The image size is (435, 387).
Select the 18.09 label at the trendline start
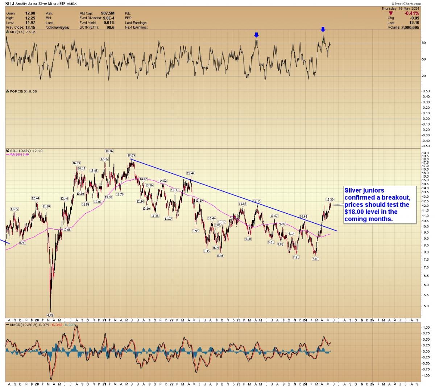131,155
